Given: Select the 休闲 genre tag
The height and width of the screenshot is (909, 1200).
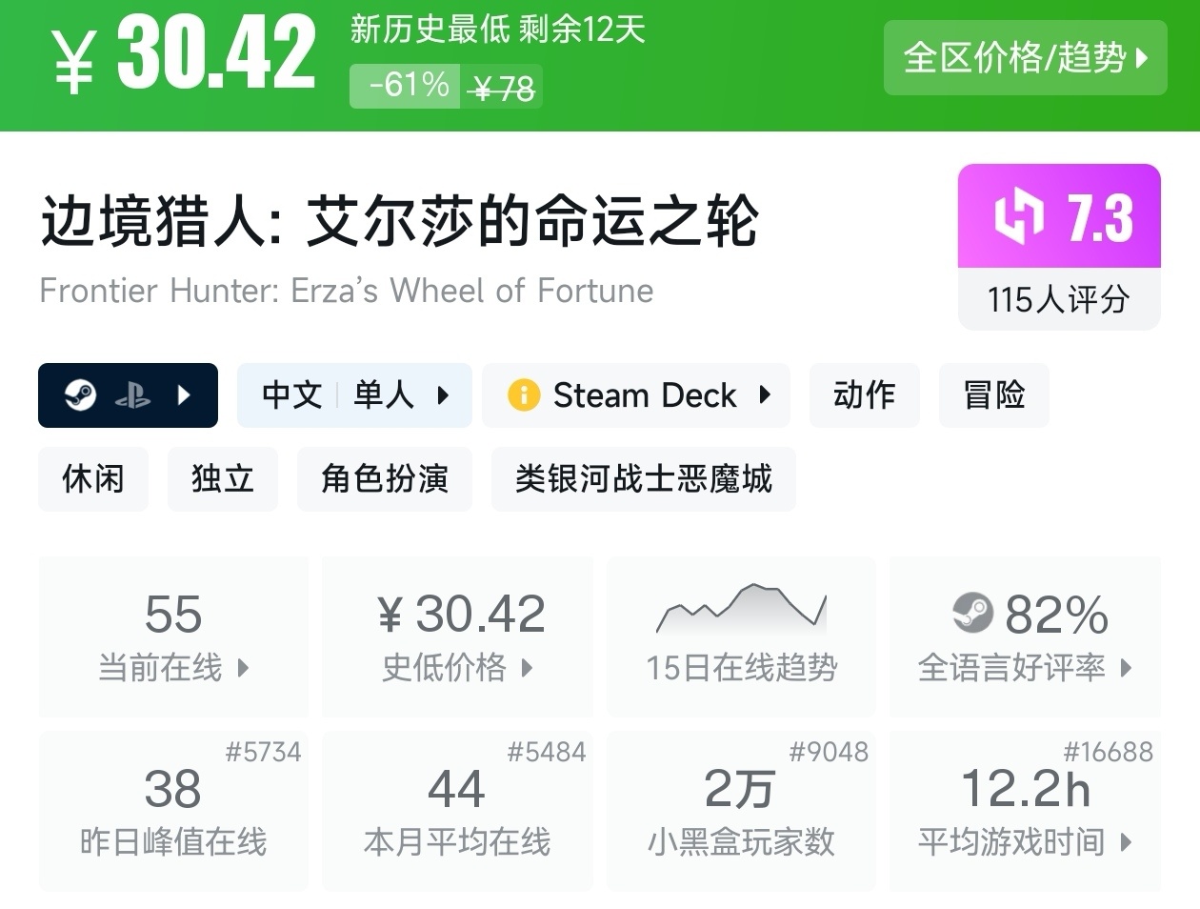Looking at the screenshot, I should (x=93, y=478).
